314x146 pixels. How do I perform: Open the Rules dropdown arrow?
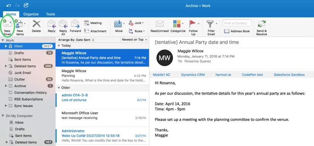(x=144, y=31)
